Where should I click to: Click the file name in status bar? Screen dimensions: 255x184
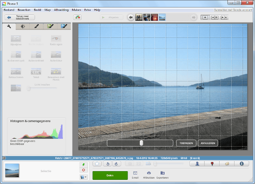[99, 158]
